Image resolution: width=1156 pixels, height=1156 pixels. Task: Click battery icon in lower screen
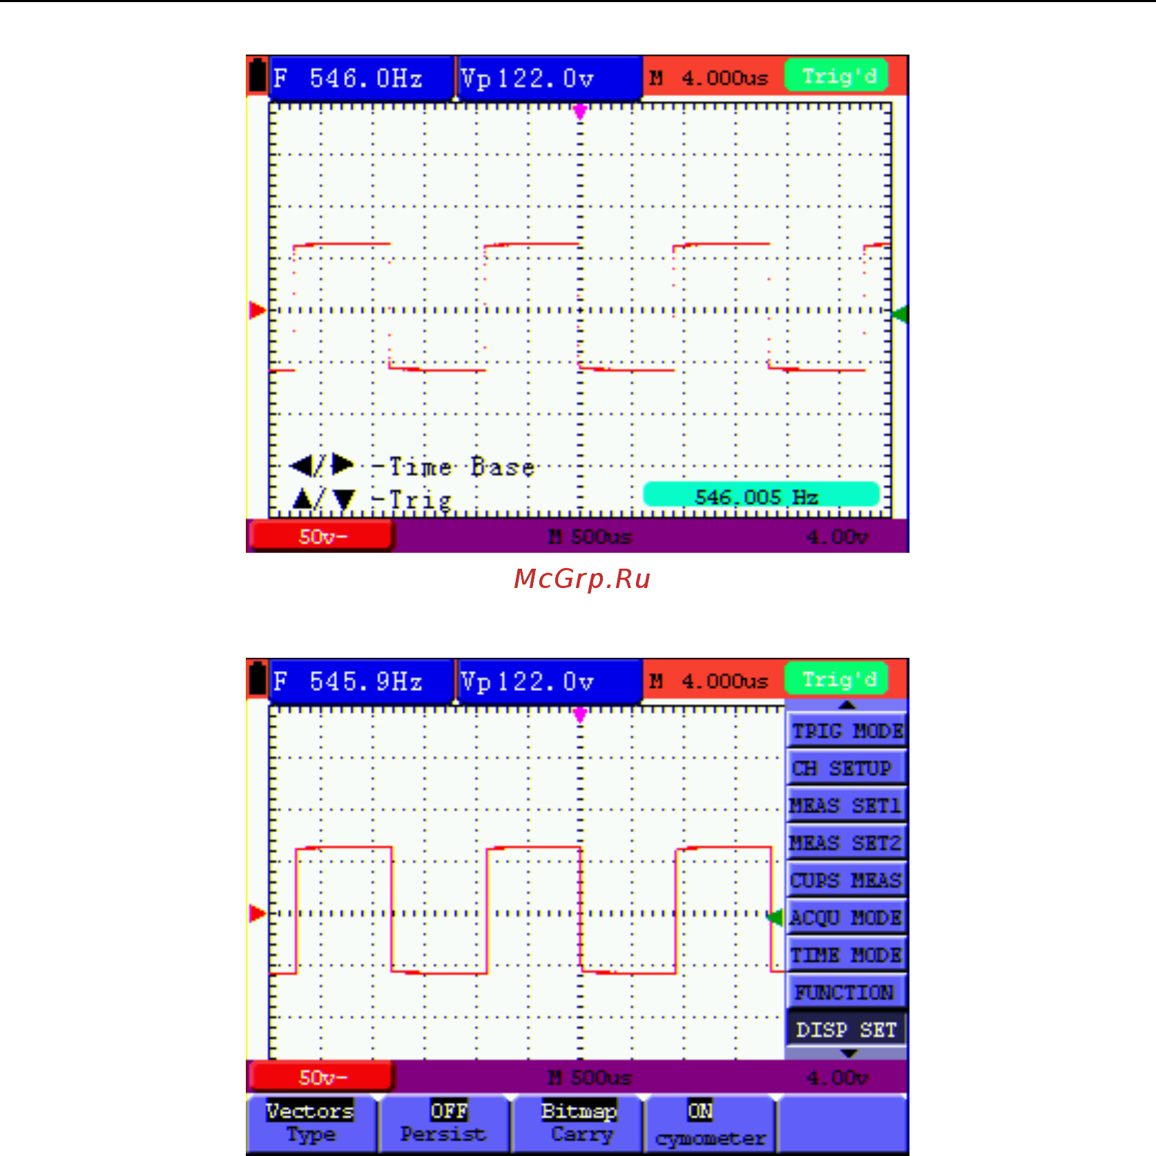click(258, 678)
